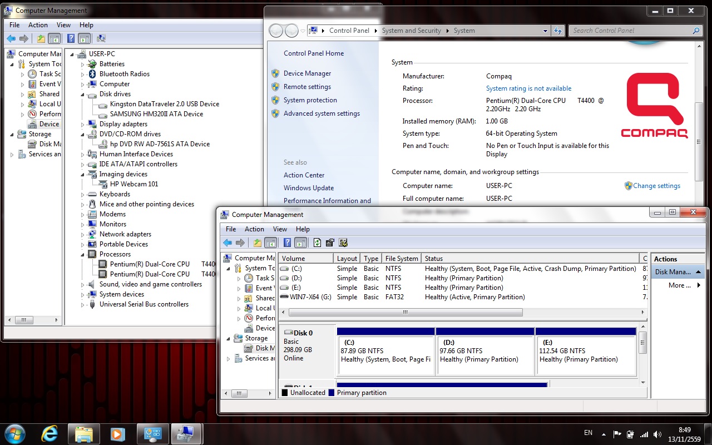This screenshot has width=712, height=445.
Task: Collapse the Disk drives category
Action: [83, 95]
